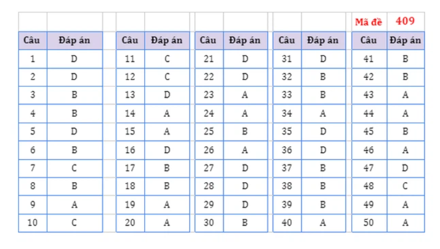Select the answer cell for question 34
Image resolution: width=440 pixels, height=249 pixels.
click(323, 113)
